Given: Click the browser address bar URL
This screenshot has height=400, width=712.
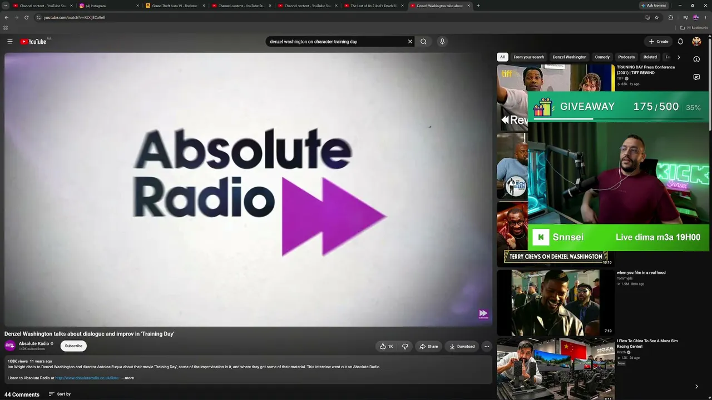Looking at the screenshot, I should click(x=75, y=17).
